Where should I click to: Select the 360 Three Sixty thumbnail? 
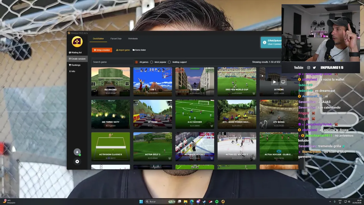[x=111, y=114]
